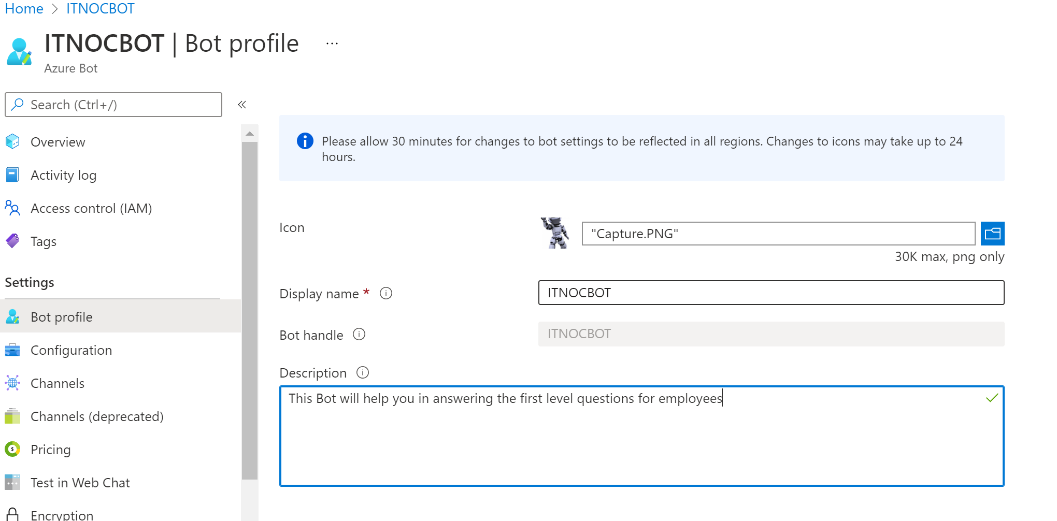Viewport: 1057px width, 521px height.
Task: Open the Pricing page
Action: click(50, 450)
